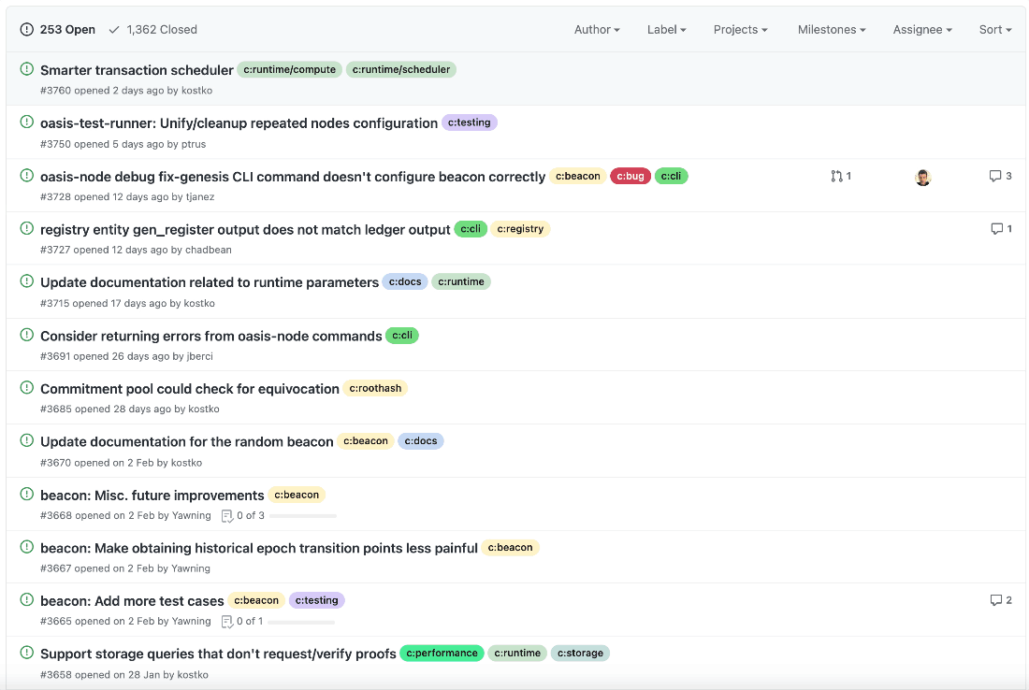Open the Projects filter dropdown
The height and width of the screenshot is (690, 1029).
coord(740,30)
